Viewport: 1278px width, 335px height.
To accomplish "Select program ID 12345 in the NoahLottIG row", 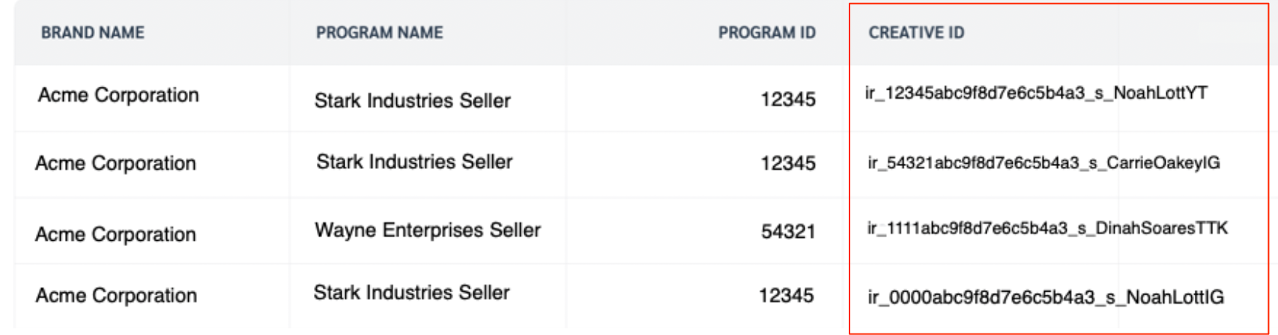I will pos(787,296).
